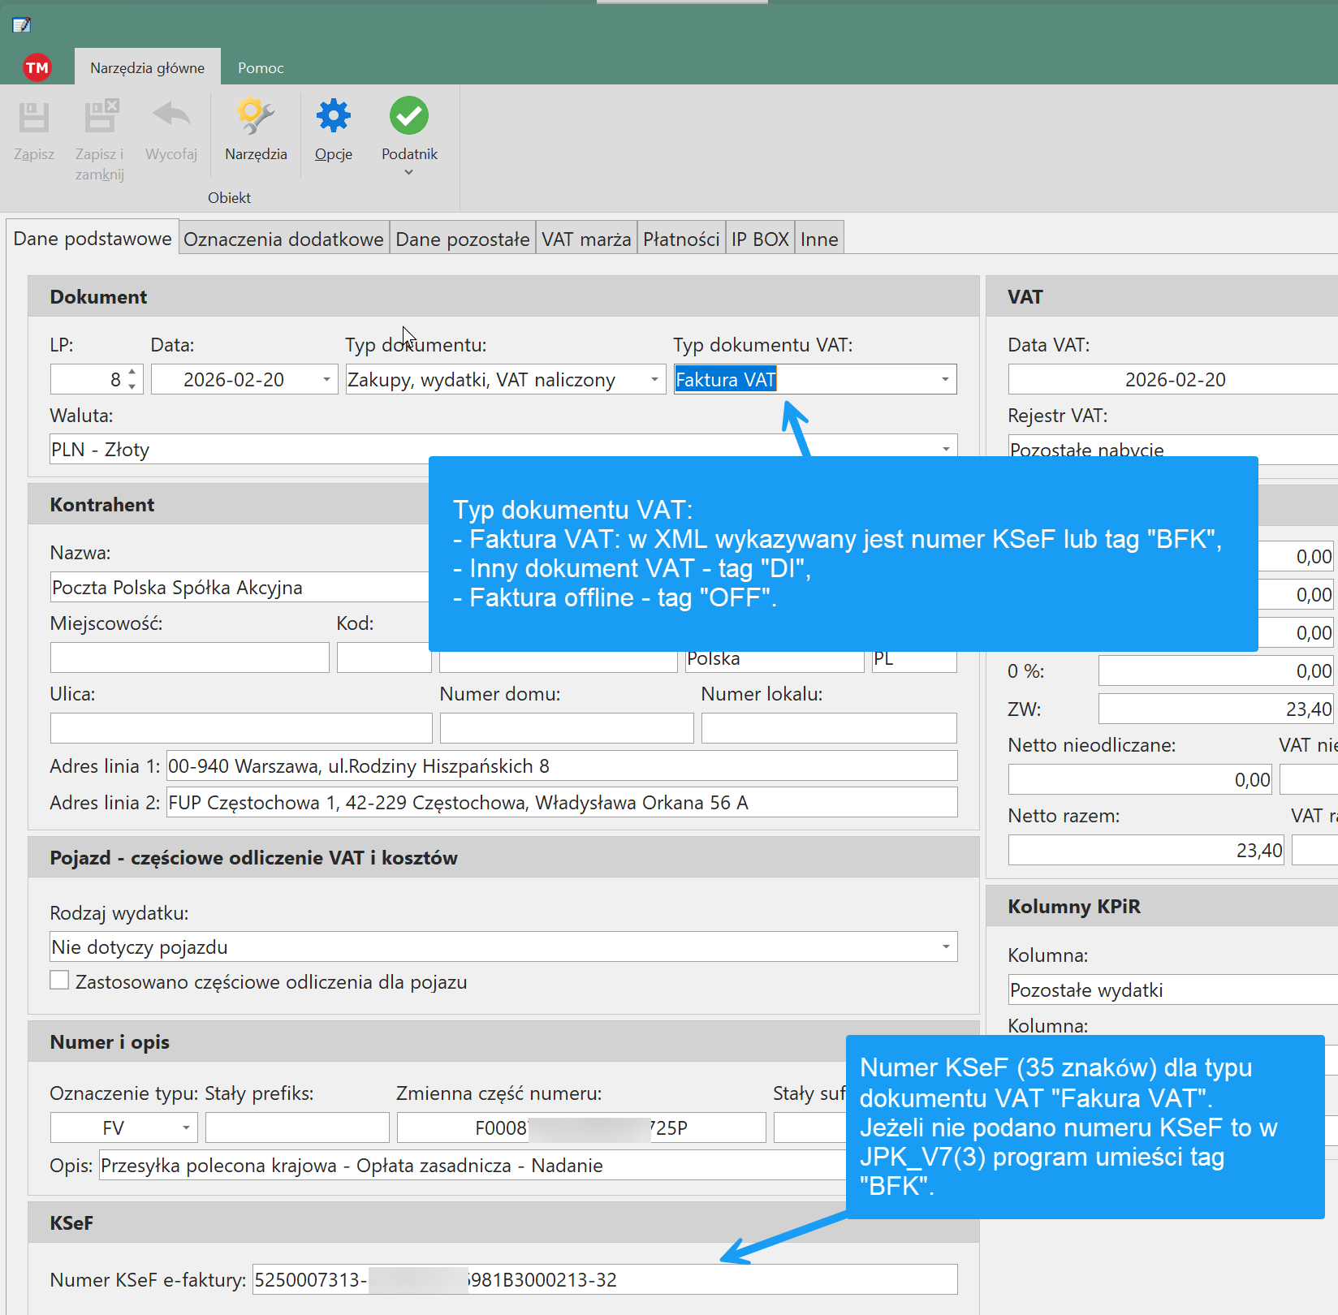Click the Zapisz save icon

tap(34, 118)
